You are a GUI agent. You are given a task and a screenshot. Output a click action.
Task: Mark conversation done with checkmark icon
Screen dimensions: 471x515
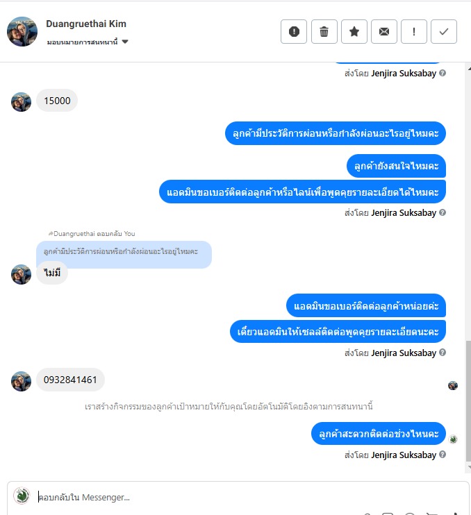point(444,31)
